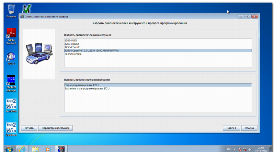Click the car and tools illustration
274x152 pixels.
click(39, 53)
